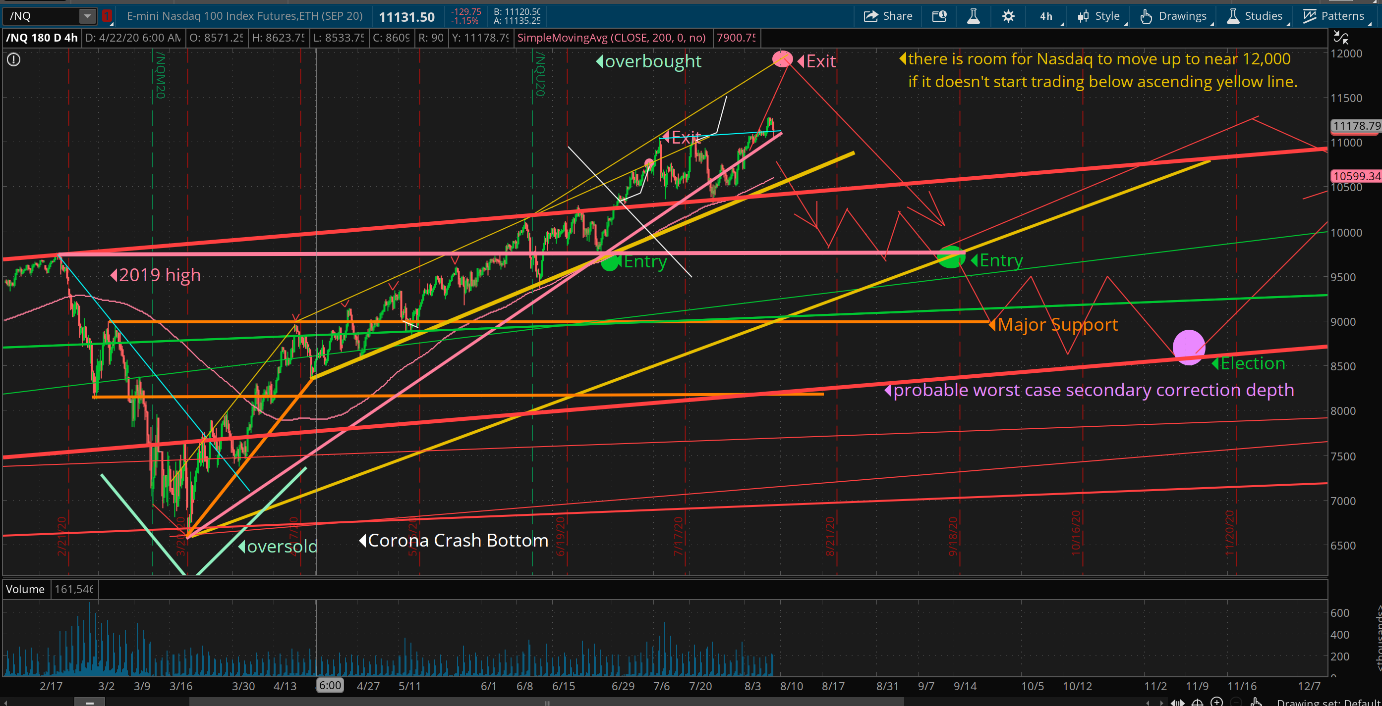1382x706 pixels.
Task: Click the SimpleMovingAvg study label
Action: (x=611, y=38)
